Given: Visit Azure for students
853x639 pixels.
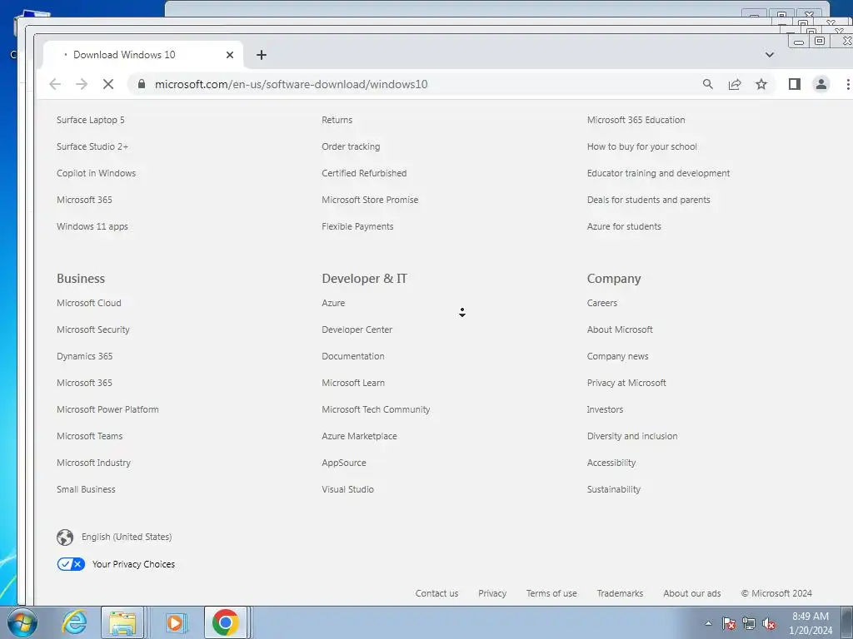Looking at the screenshot, I should coord(624,226).
